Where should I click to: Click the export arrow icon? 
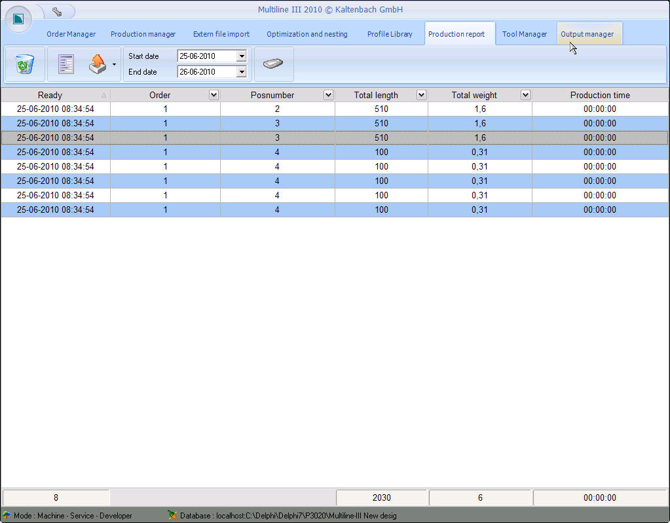point(98,64)
